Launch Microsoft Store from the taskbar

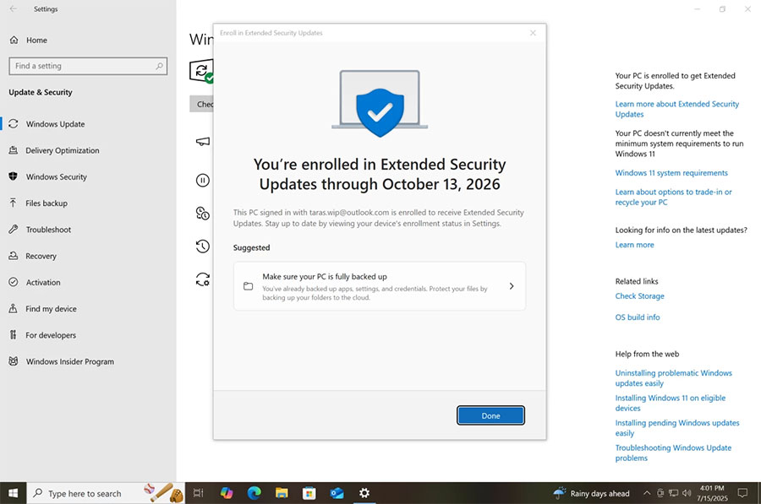pos(309,493)
